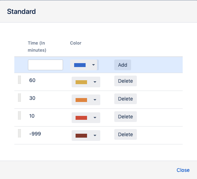Viewport: 197px width, 179px height.
Task: Click the drag handle for the -999 row
Action: pyautogui.click(x=19, y=133)
